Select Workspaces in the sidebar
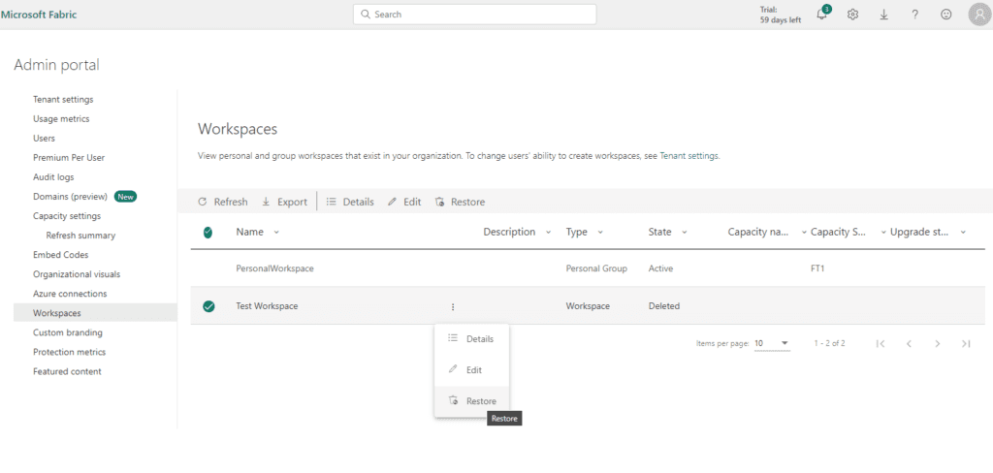The width and height of the screenshot is (993, 473). (96, 313)
